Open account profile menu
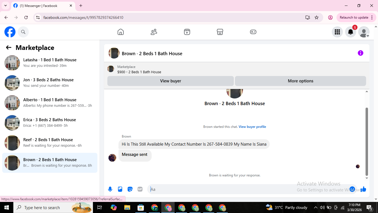Viewport: 378px width, 213px height. tap(364, 32)
